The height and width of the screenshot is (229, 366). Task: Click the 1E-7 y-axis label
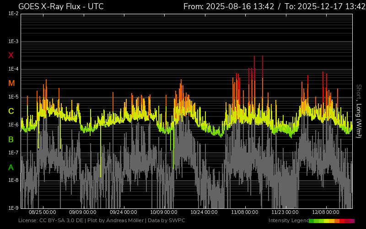pos(13,153)
